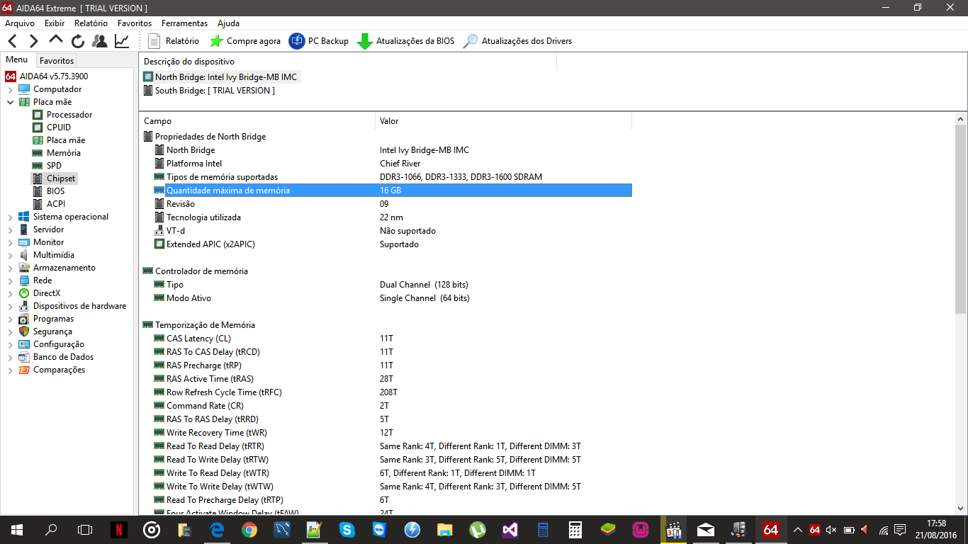Open uTorrent from the taskbar

[477, 529]
